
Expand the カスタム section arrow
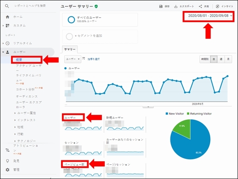coord(3,26)
